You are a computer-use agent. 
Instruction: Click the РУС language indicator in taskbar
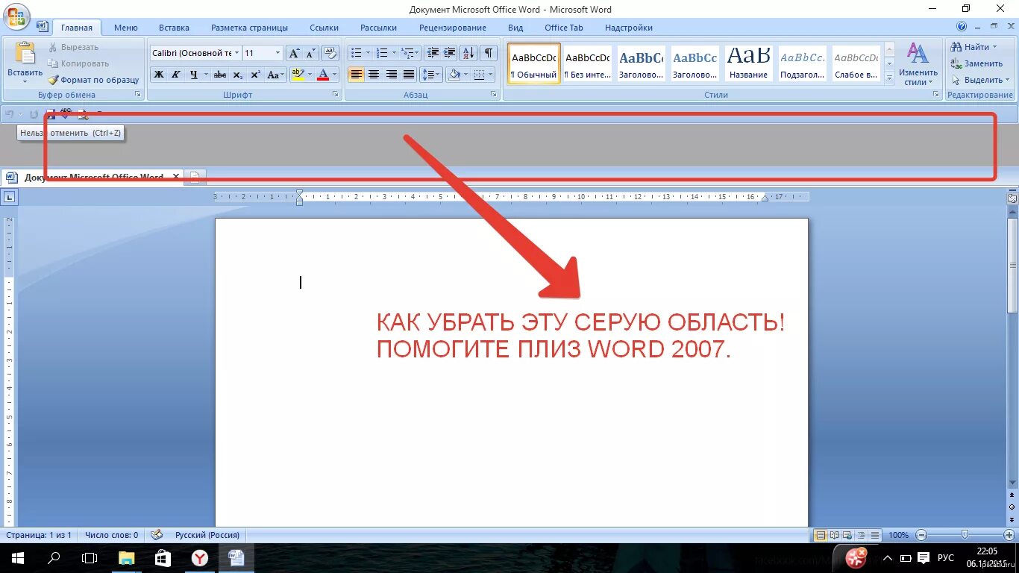pyautogui.click(x=945, y=557)
